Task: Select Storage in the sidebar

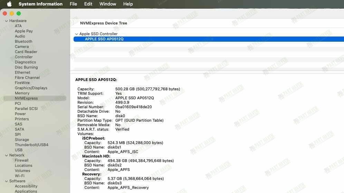Action: 22,140
